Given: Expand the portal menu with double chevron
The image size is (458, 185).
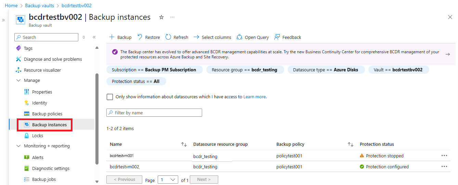Looking at the screenshot, I should pos(3,20).
